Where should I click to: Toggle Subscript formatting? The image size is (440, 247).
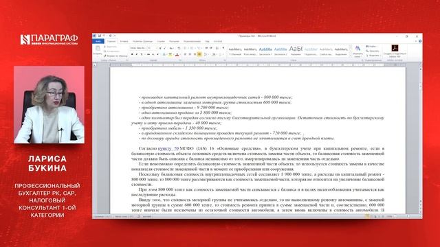click(x=153, y=54)
